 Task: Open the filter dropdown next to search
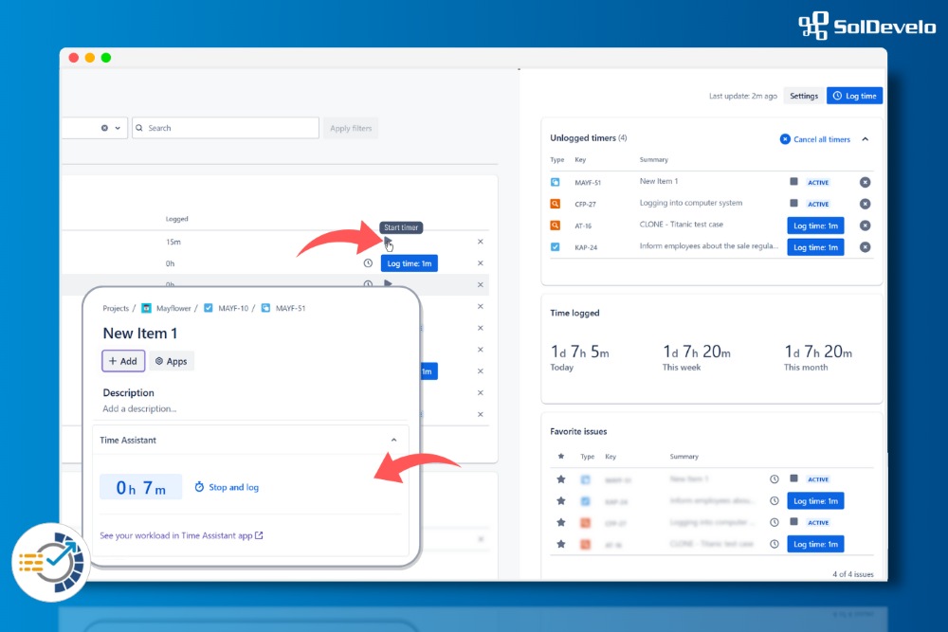pos(118,127)
